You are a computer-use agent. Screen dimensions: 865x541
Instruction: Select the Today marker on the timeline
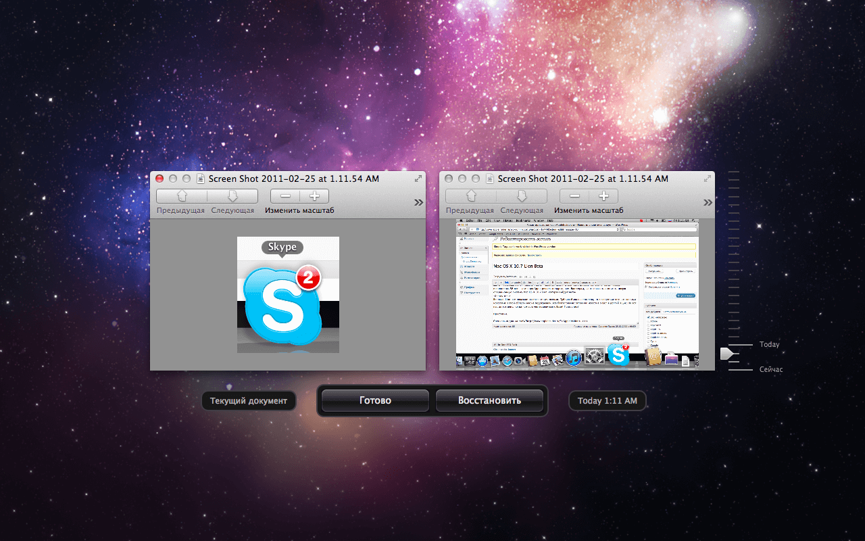click(769, 344)
